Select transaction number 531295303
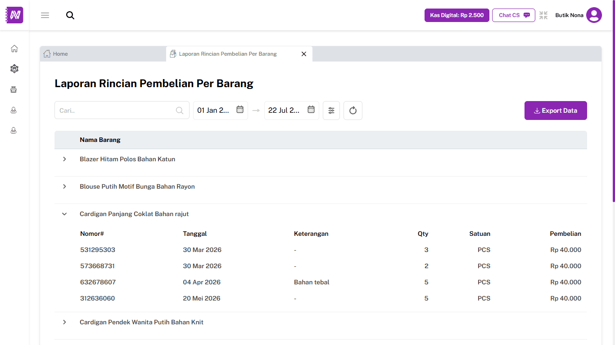This screenshot has height=345, width=615. click(x=98, y=250)
